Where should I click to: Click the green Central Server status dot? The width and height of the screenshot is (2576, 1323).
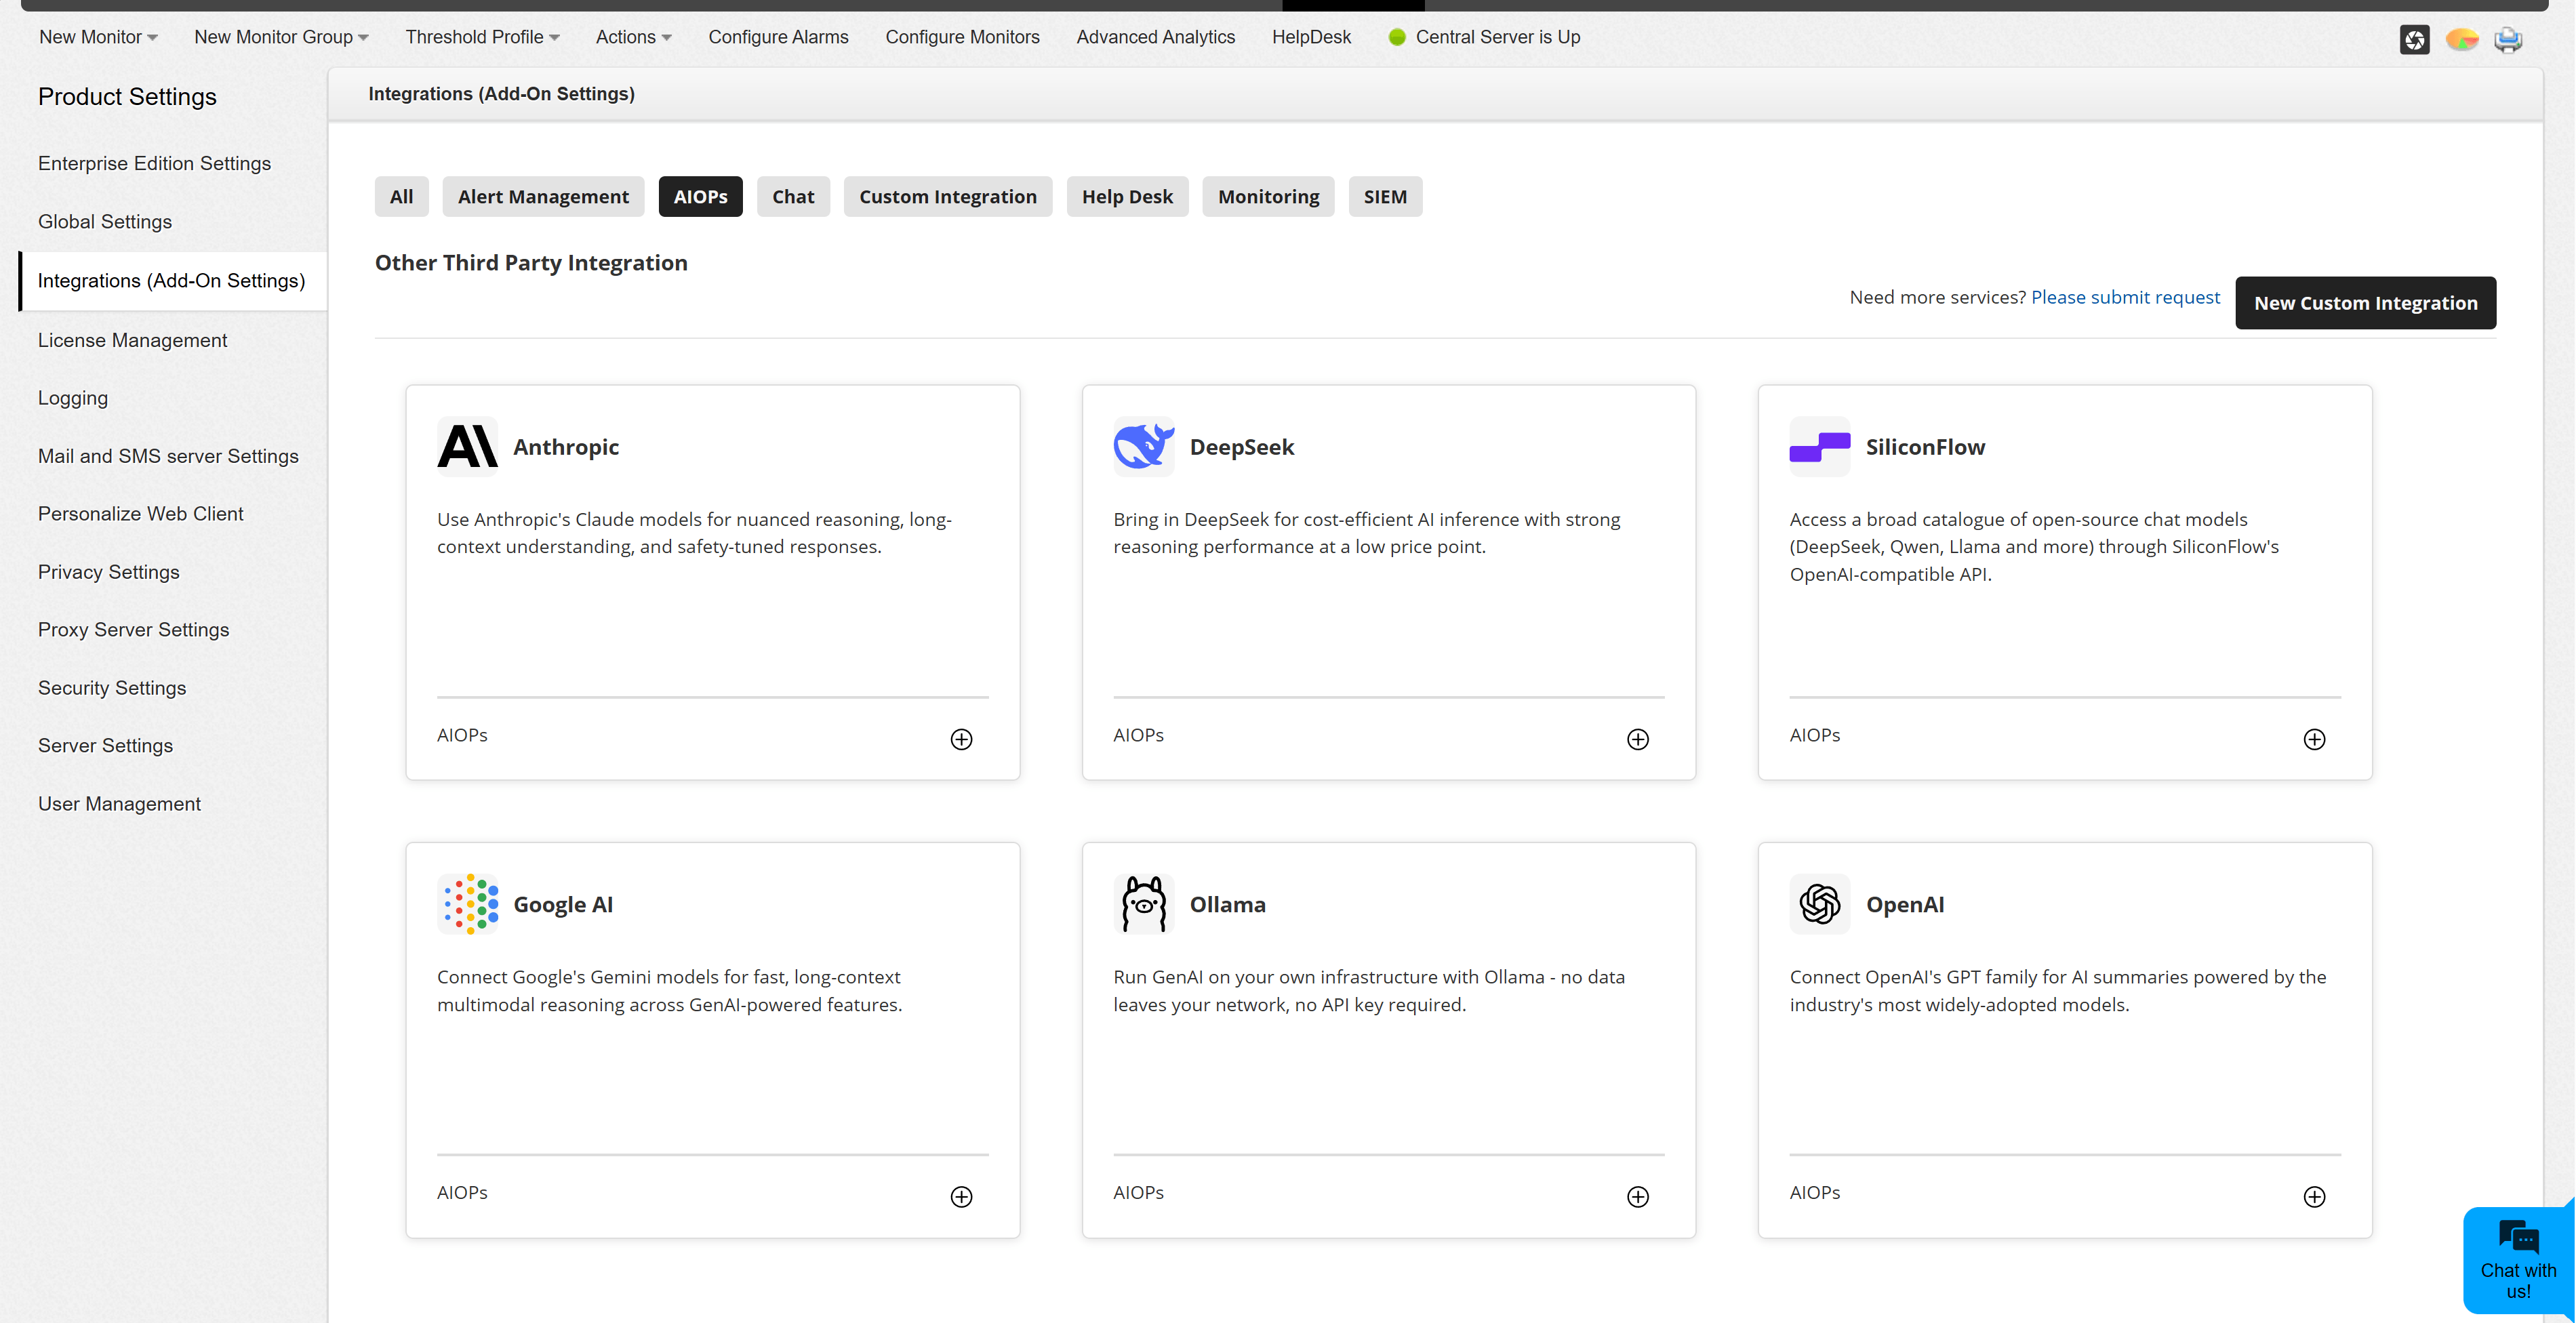[x=1396, y=37]
